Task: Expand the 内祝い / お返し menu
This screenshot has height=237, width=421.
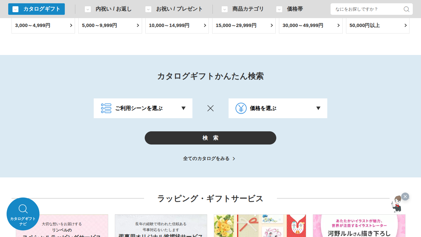Action: pos(108,9)
